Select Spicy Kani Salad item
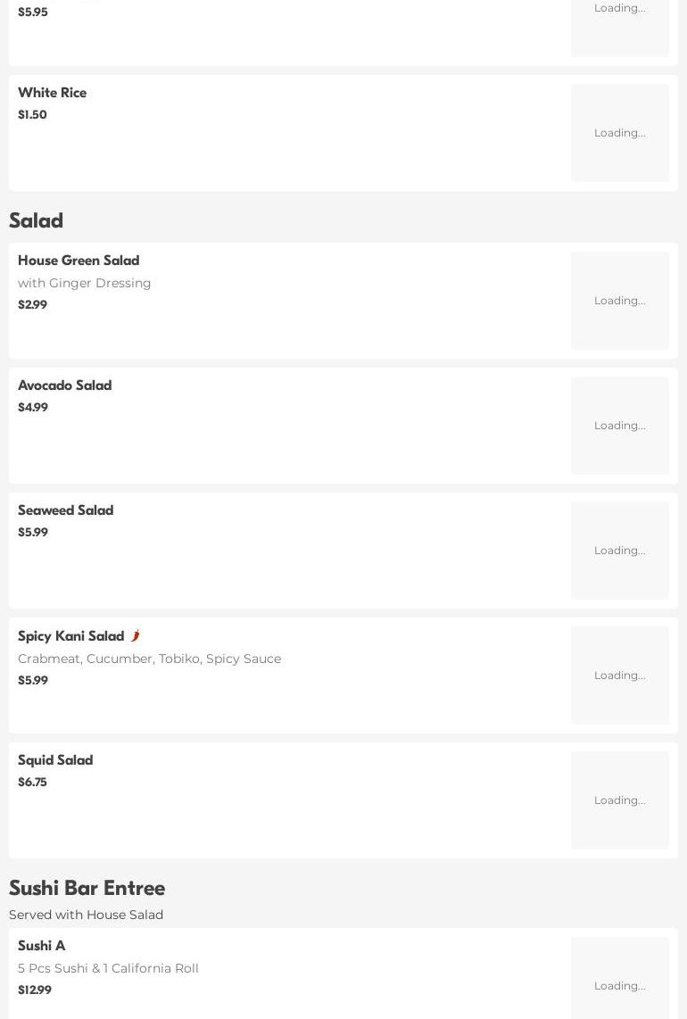 [x=70, y=636]
